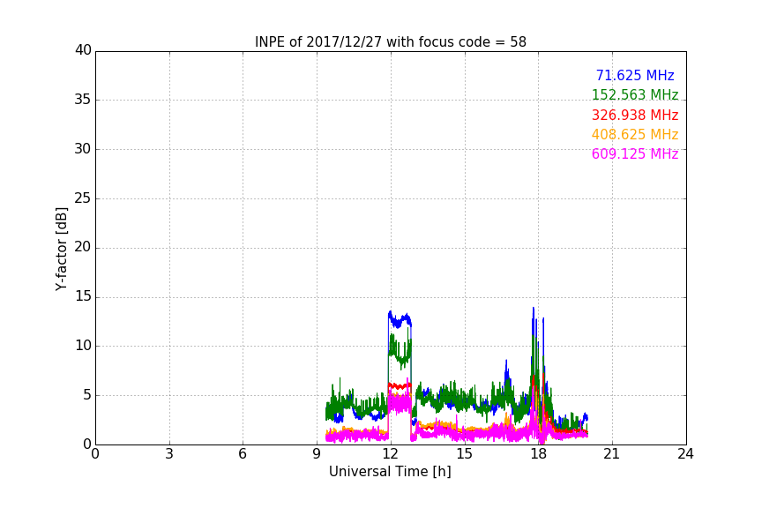Select the 609.125 MHz legend label
Viewport: 762px width, 508px height.
[635, 153]
